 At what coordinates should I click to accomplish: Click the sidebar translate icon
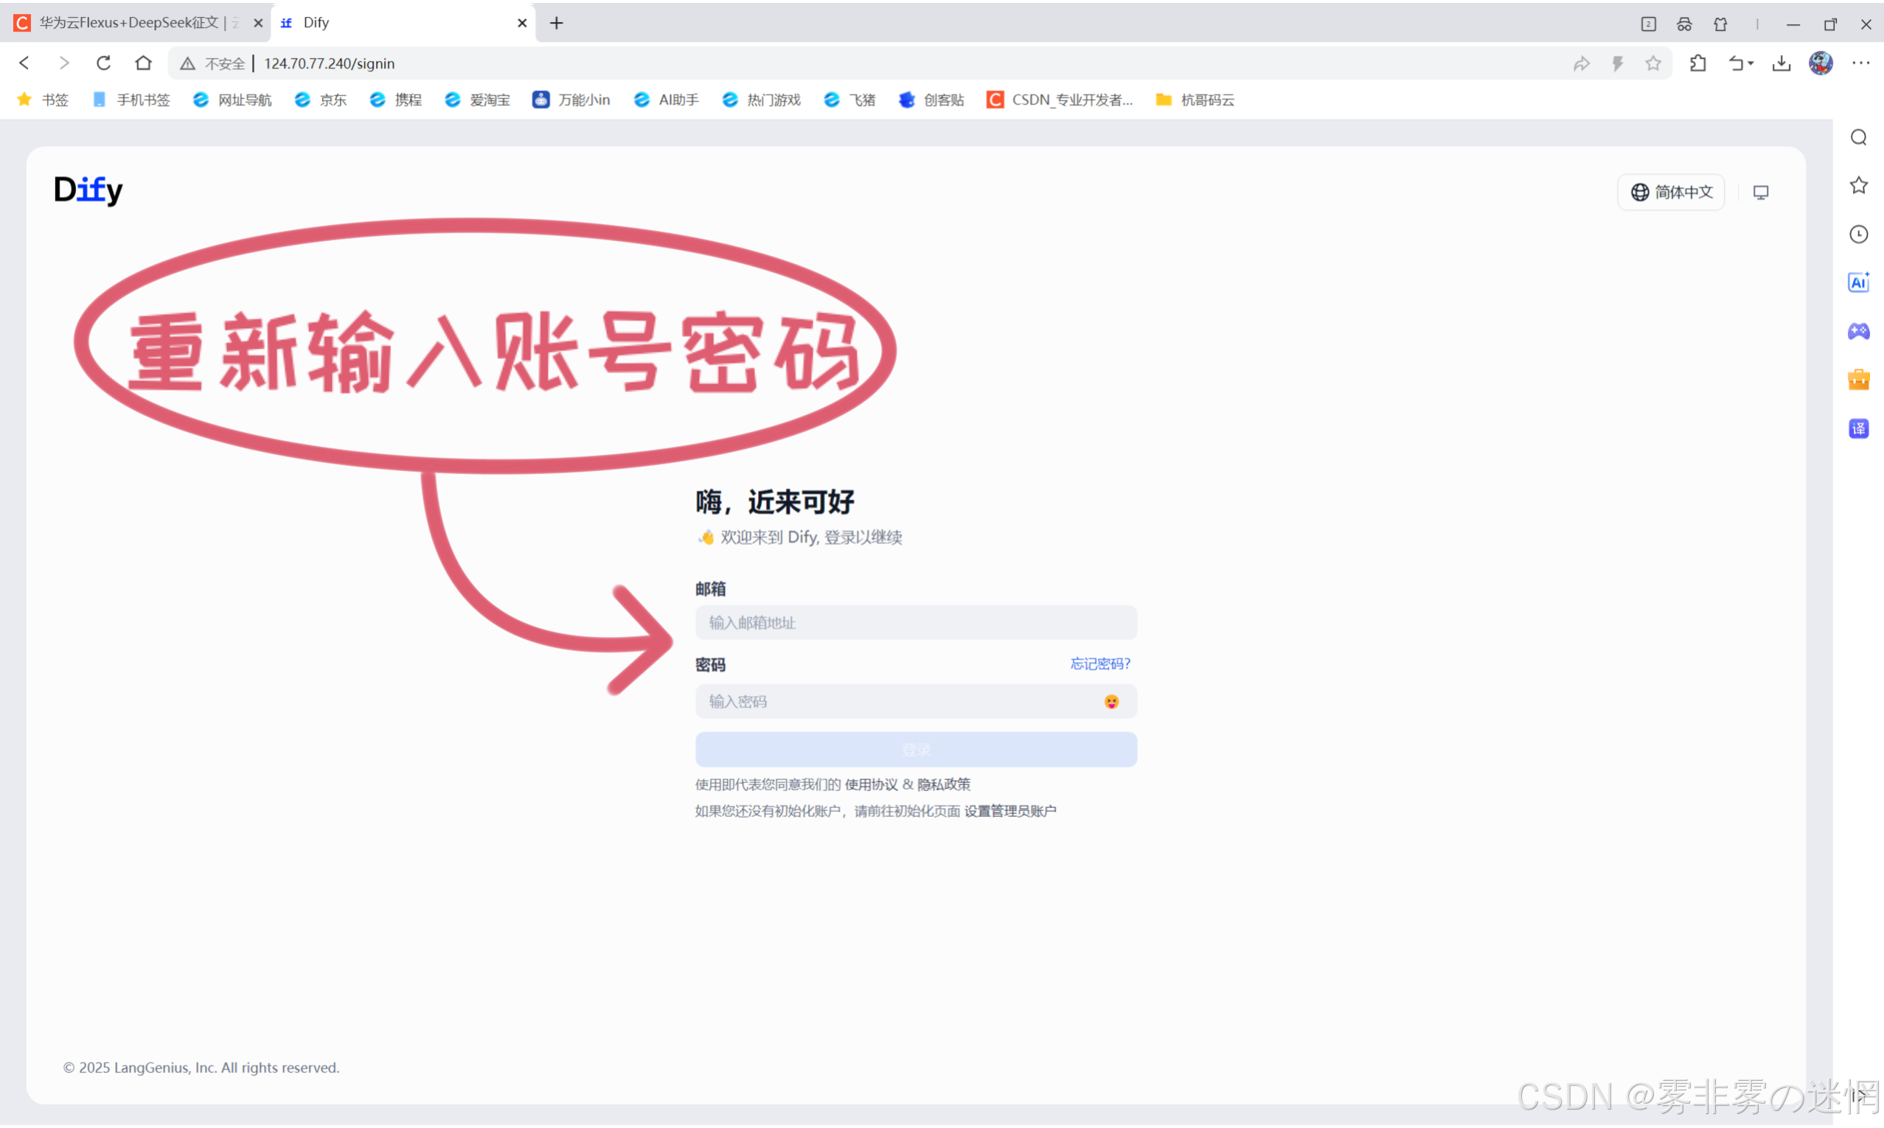point(1858,428)
